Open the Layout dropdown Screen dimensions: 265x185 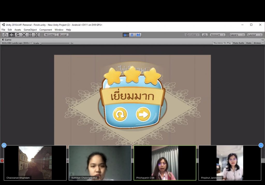click(x=255, y=35)
